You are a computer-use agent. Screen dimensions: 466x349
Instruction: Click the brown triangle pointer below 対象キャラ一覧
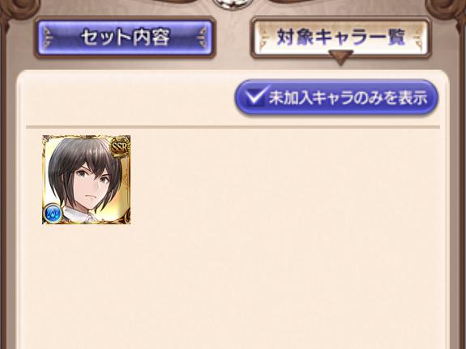coord(340,57)
